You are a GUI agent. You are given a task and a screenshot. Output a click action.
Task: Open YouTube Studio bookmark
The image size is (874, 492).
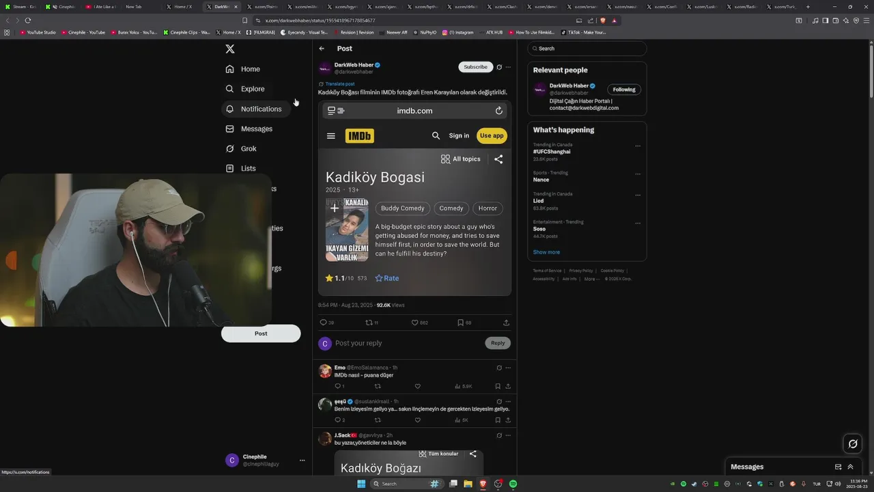click(x=38, y=32)
